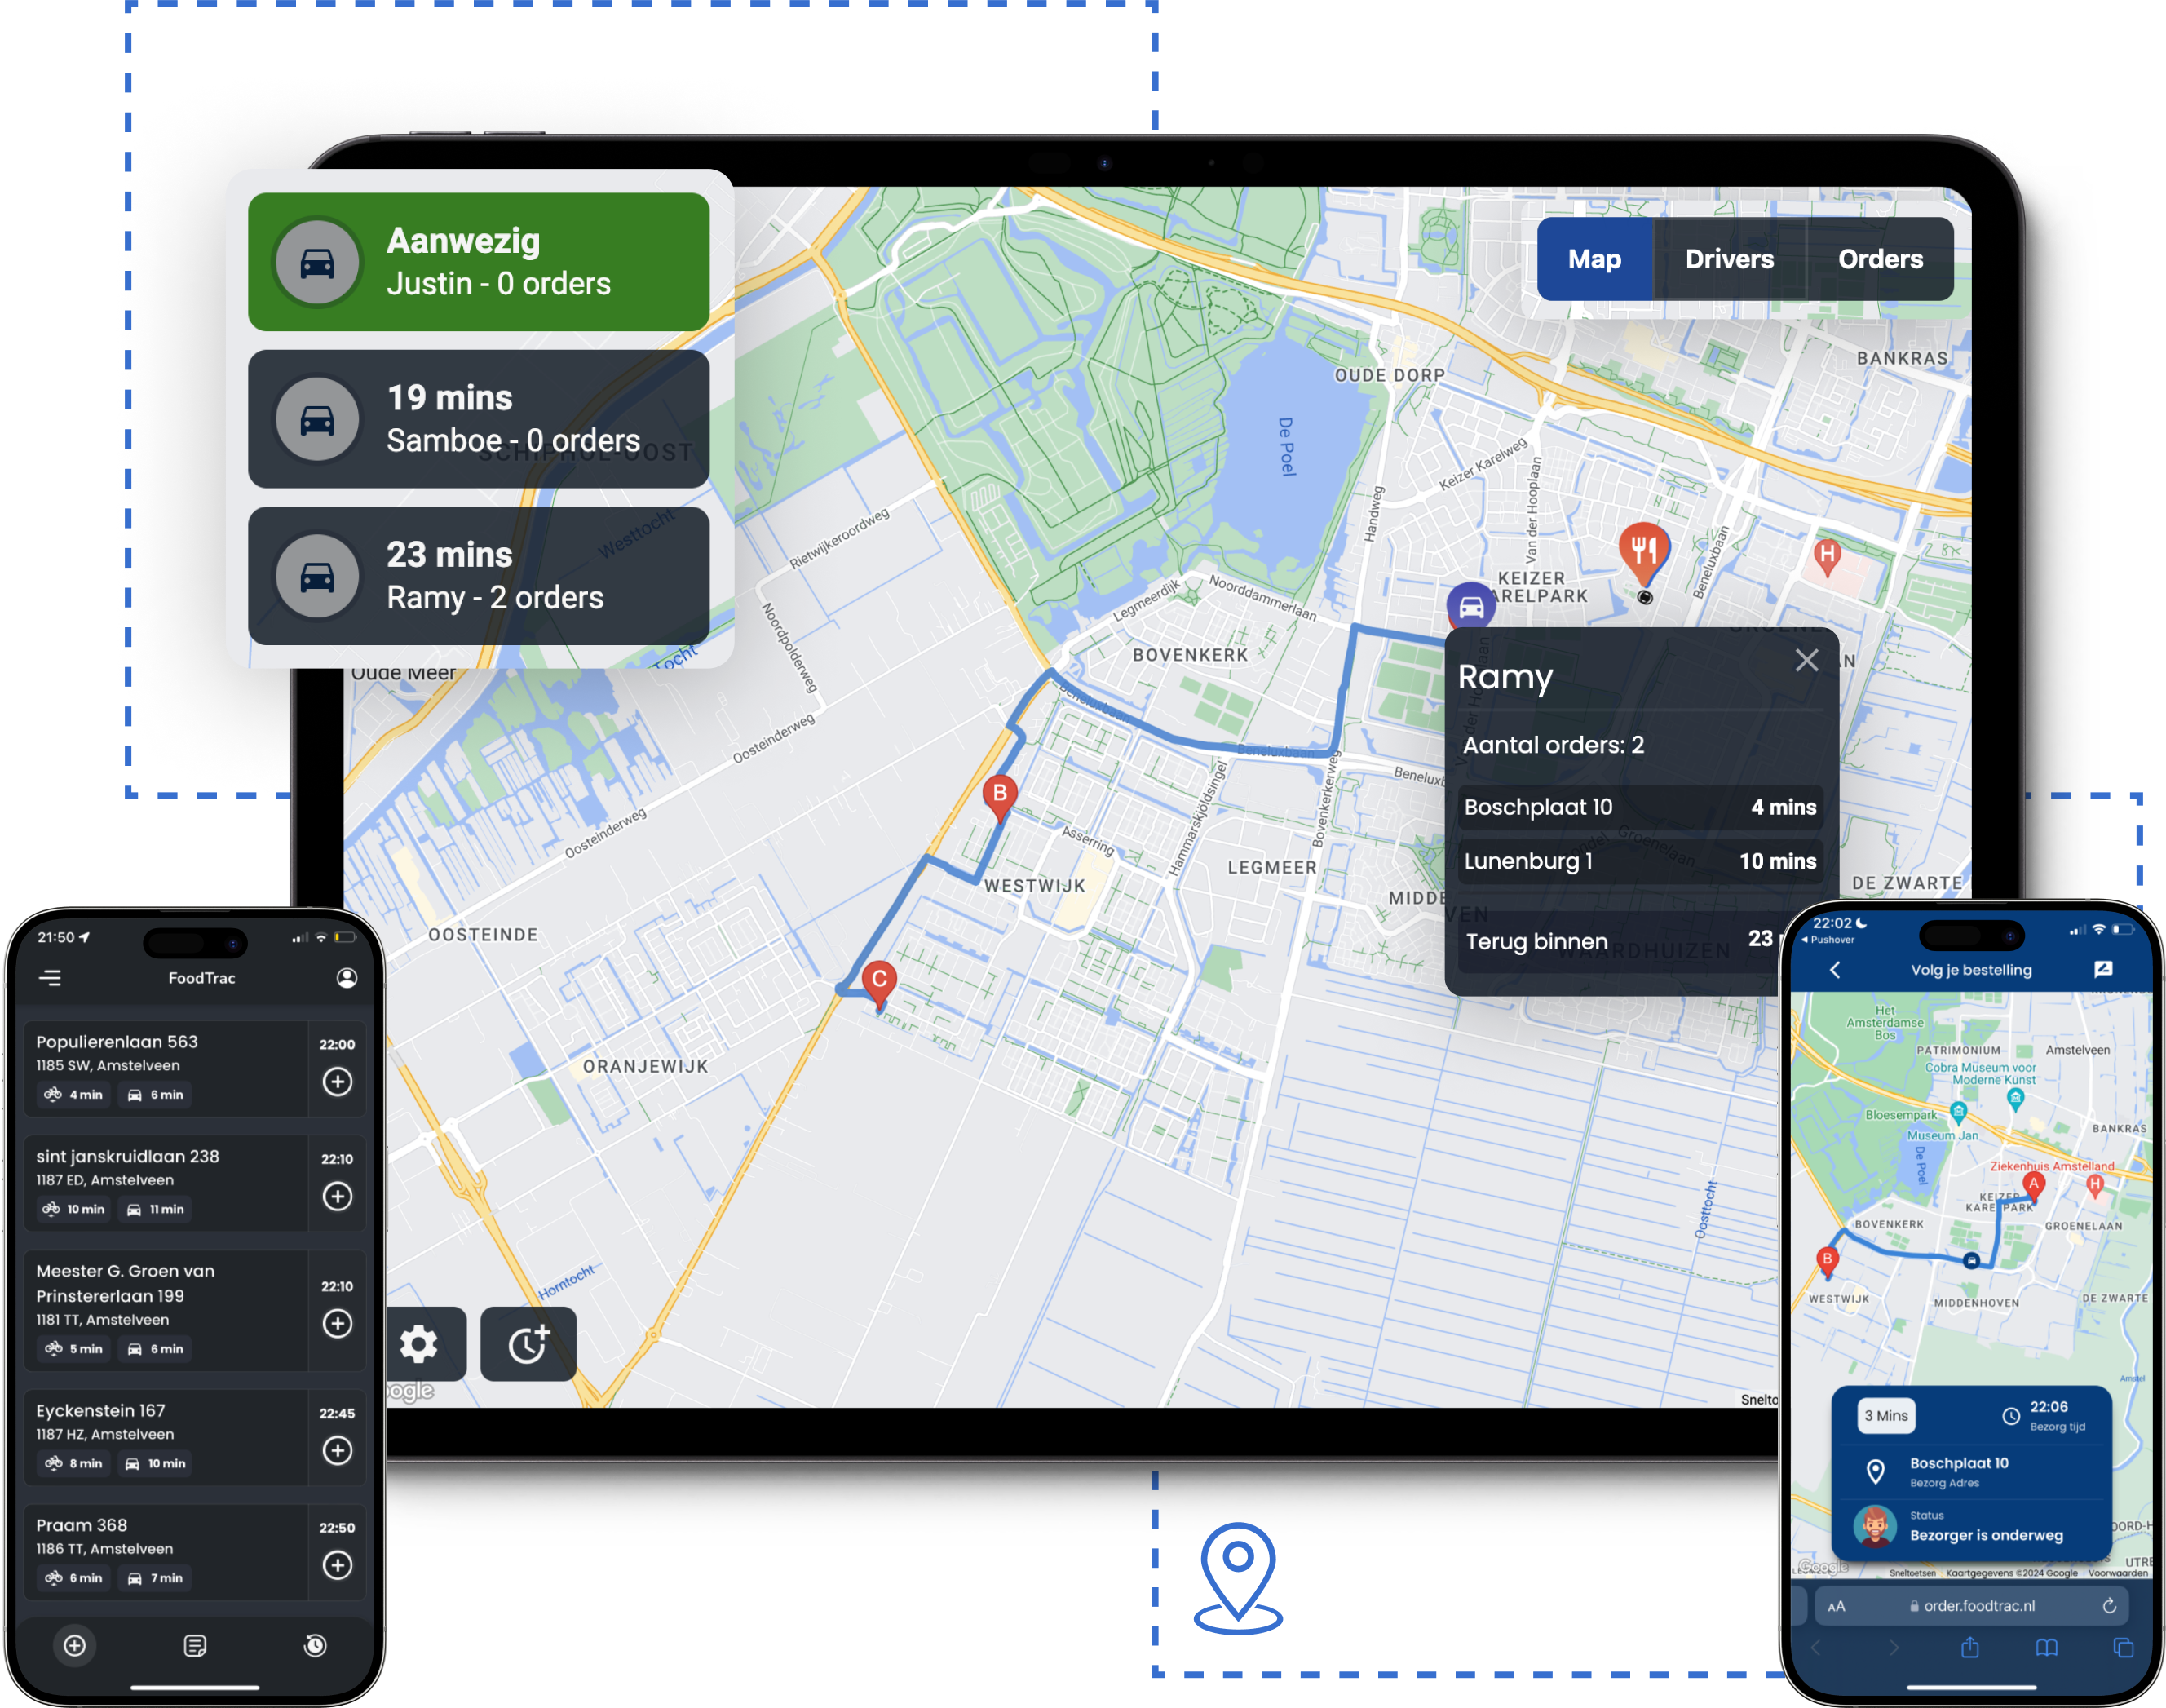Click courier avatar beside Bezorger is onderweg
Image resolution: width=2166 pixels, height=1708 pixels.
[1874, 1527]
